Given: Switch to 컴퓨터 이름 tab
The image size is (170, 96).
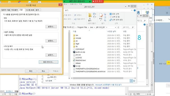Looking at the screenshot, I should [6, 10].
